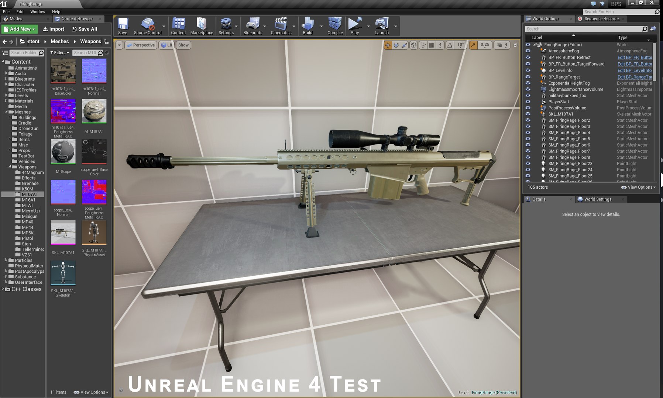The height and width of the screenshot is (398, 663).
Task: Expand the Blueprints folder in the tree
Action: pos(6,79)
